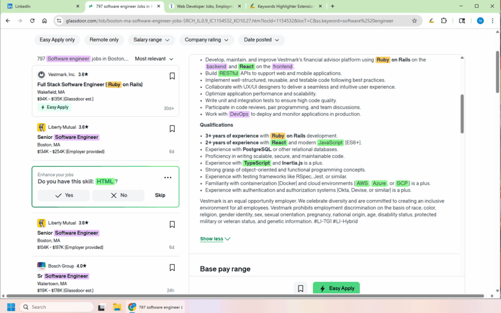Image resolution: width=501 pixels, height=313 pixels.
Task: Expand the Date posted filter
Action: [x=261, y=40]
